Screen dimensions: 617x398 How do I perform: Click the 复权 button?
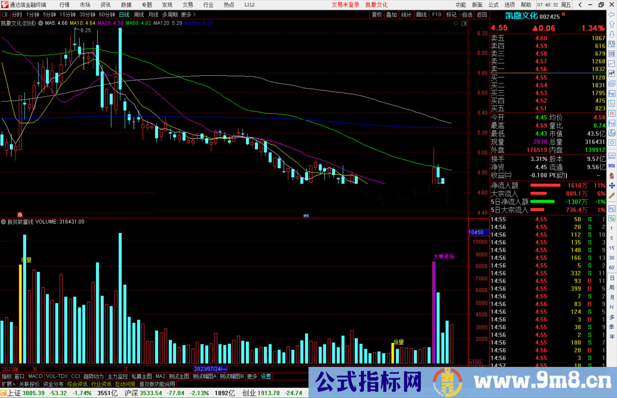[x=377, y=15]
